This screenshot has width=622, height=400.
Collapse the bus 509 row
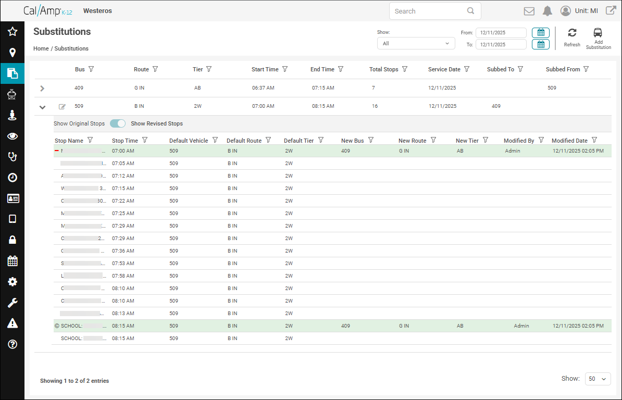[42, 107]
